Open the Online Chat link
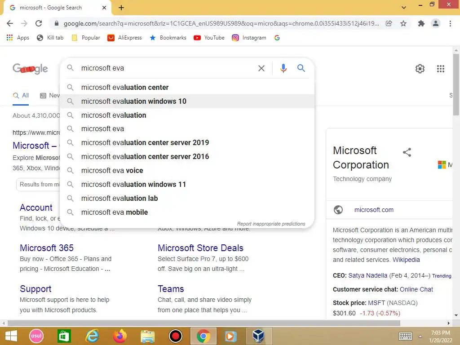 [416, 290]
